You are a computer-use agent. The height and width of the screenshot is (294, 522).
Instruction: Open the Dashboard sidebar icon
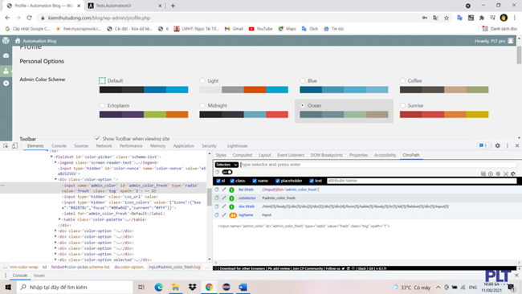(x=6, y=55)
